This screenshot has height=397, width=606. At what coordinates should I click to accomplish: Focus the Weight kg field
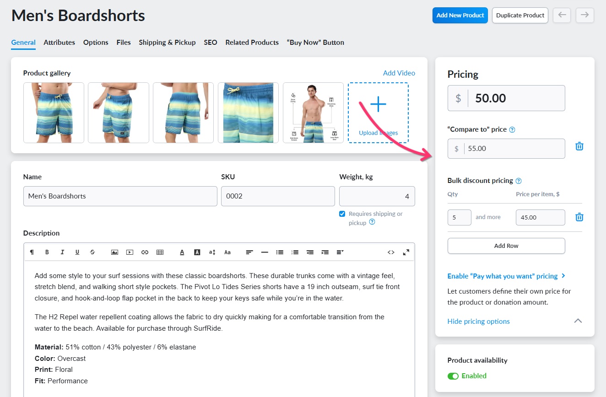(377, 196)
